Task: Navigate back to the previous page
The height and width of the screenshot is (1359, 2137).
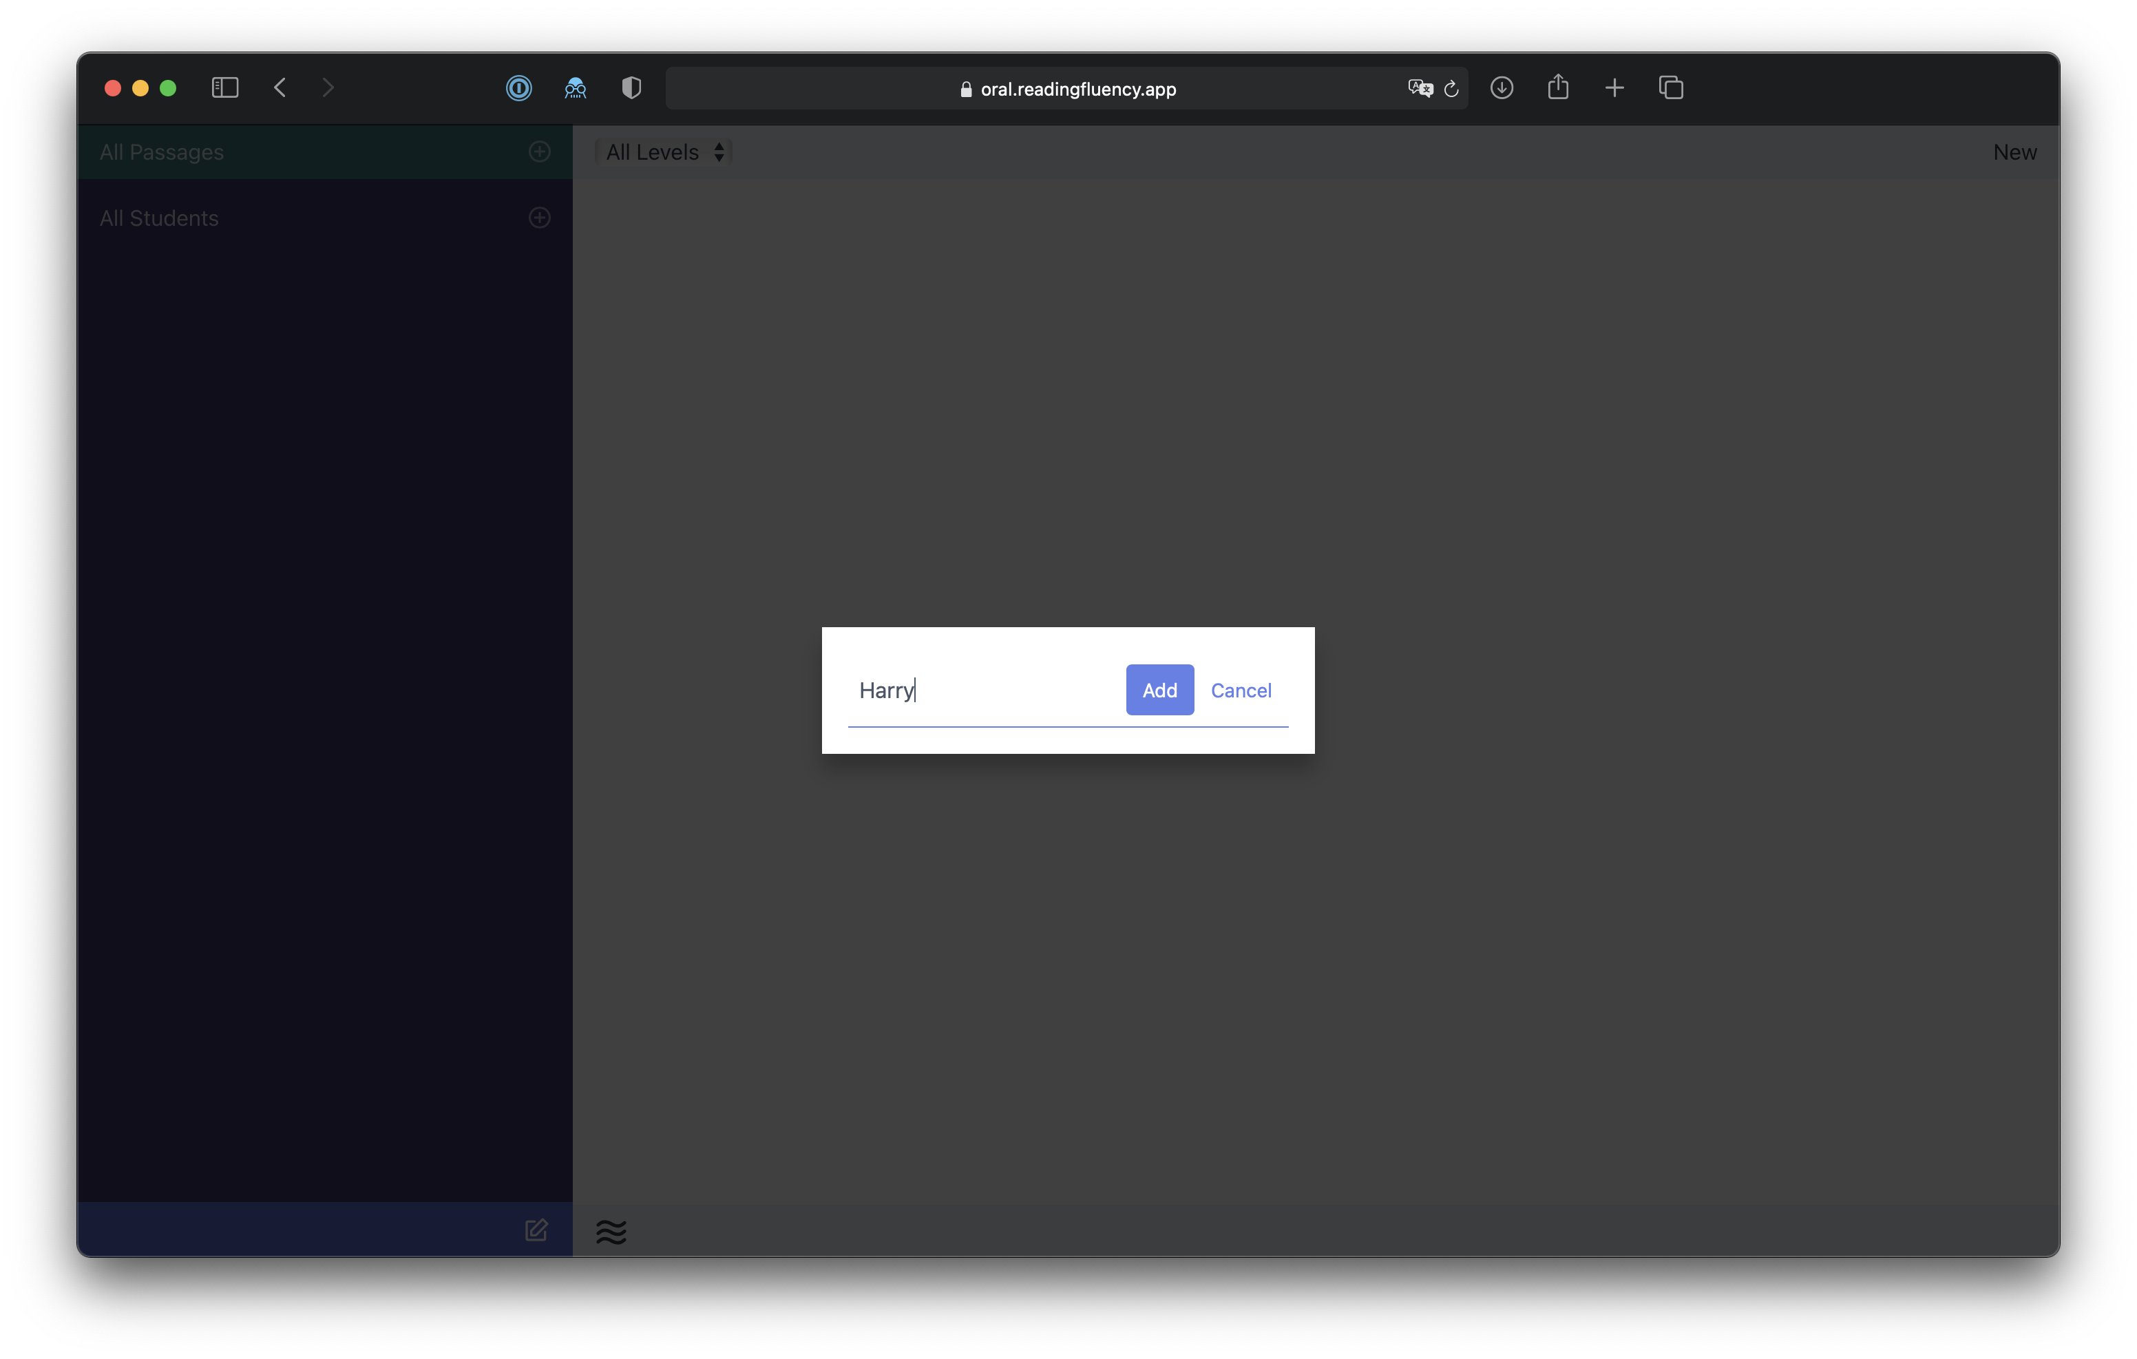Action: [x=280, y=87]
